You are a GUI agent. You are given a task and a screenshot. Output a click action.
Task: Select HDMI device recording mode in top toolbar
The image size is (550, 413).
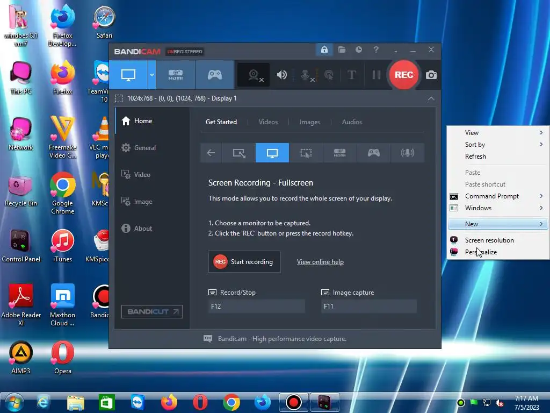pyautogui.click(x=176, y=75)
